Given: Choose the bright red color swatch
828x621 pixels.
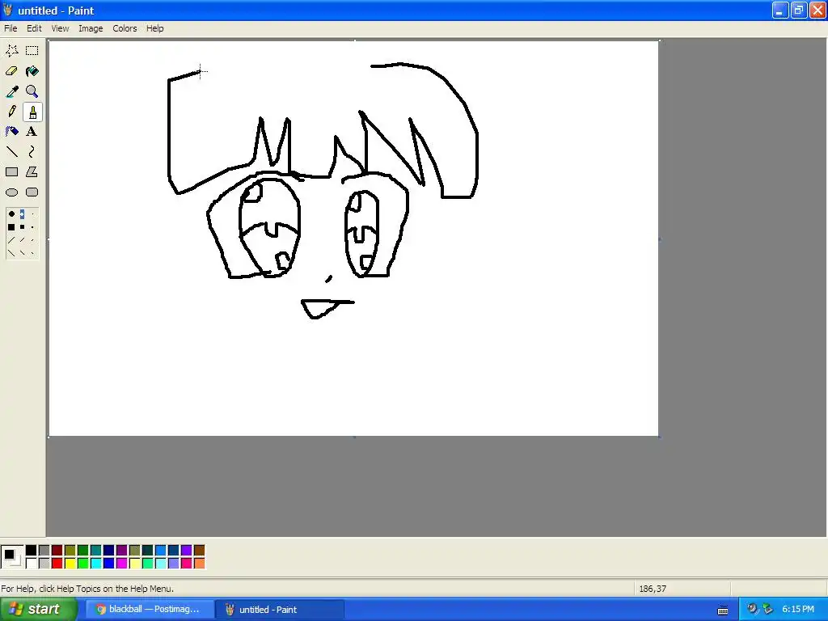Looking at the screenshot, I should [x=57, y=564].
